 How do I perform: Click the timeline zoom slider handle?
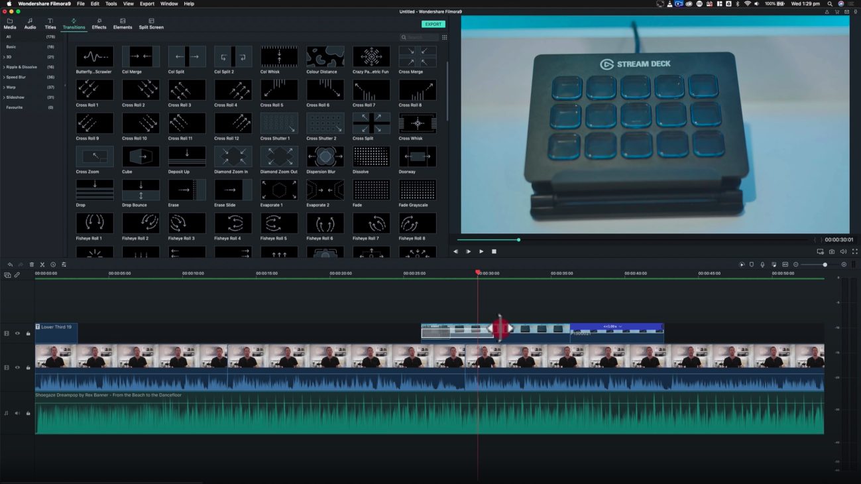click(825, 265)
